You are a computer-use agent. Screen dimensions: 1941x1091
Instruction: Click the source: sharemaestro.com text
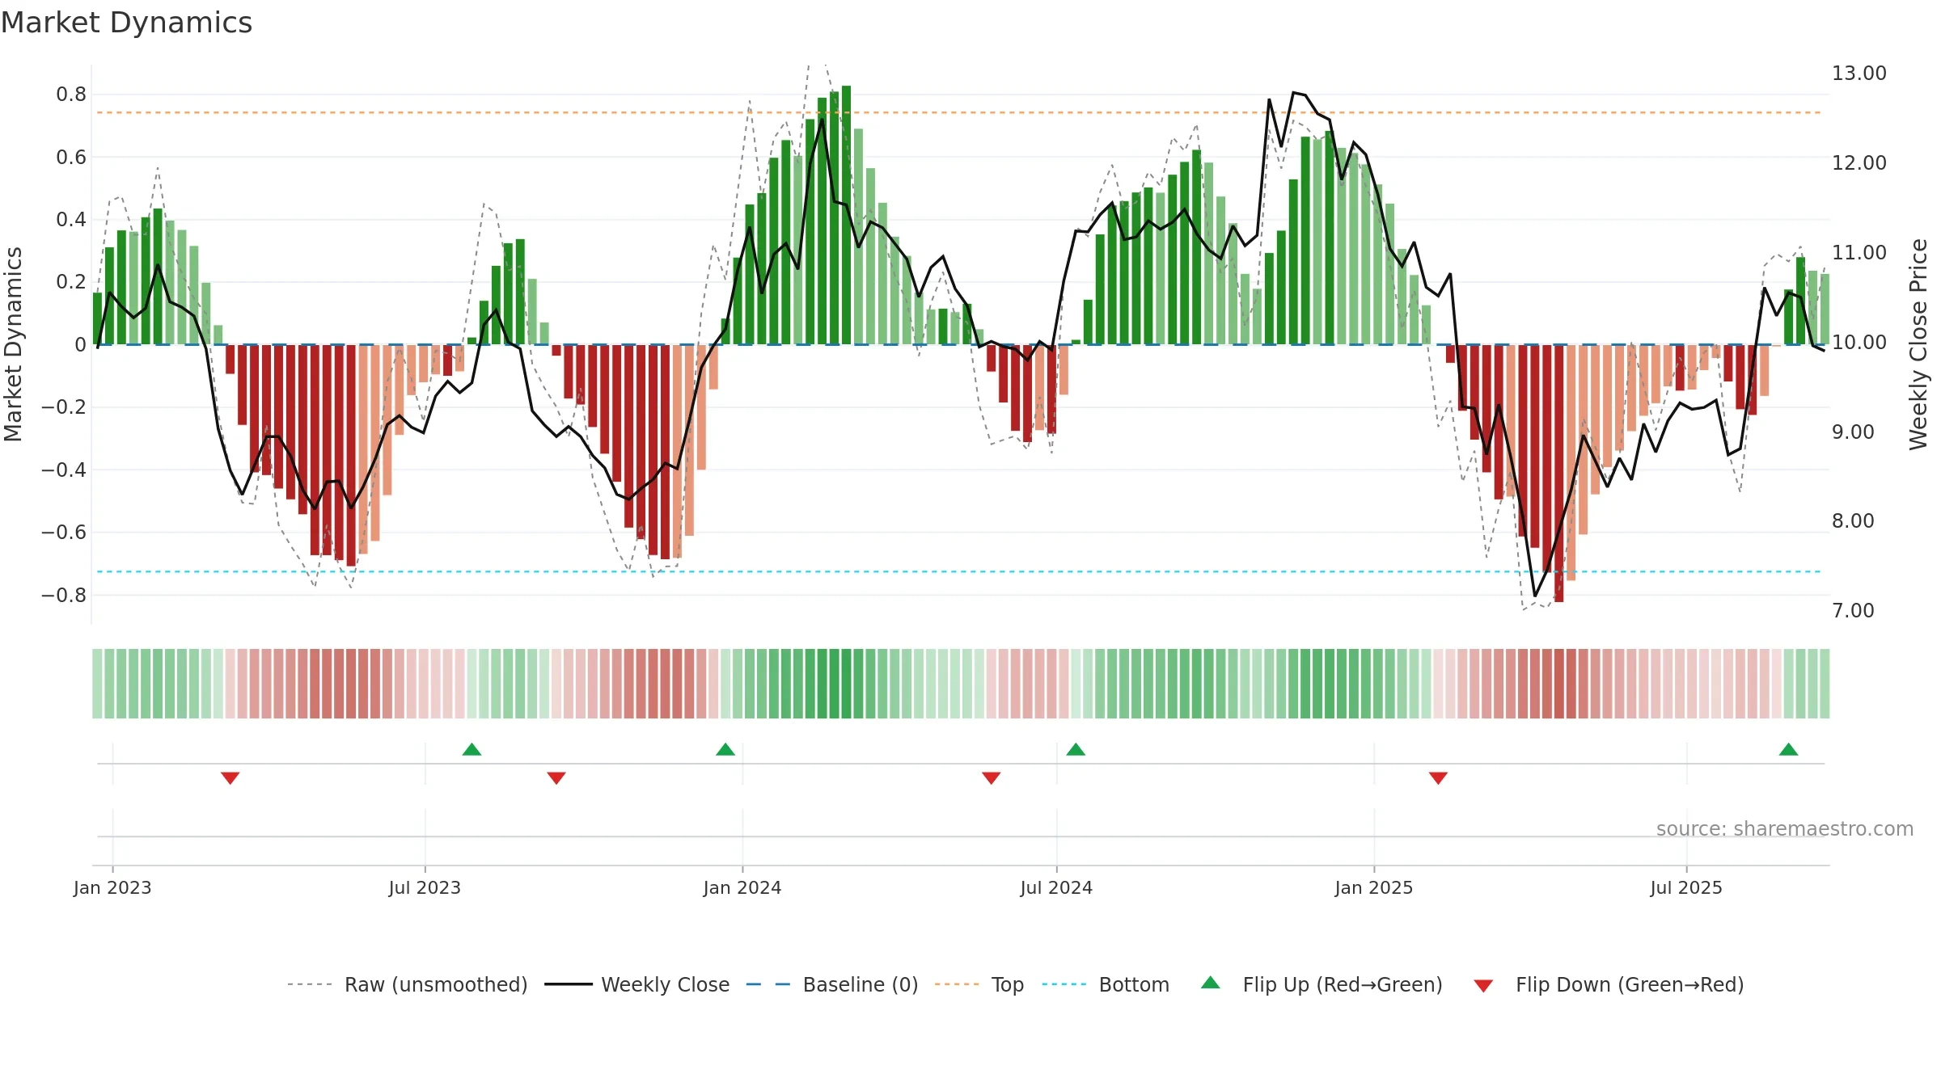[1785, 829]
